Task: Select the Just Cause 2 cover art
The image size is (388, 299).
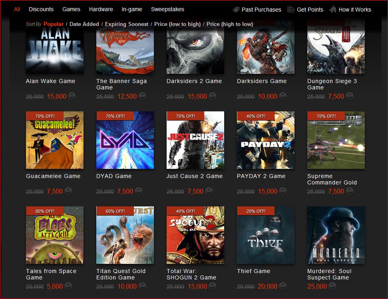Action: (195, 140)
